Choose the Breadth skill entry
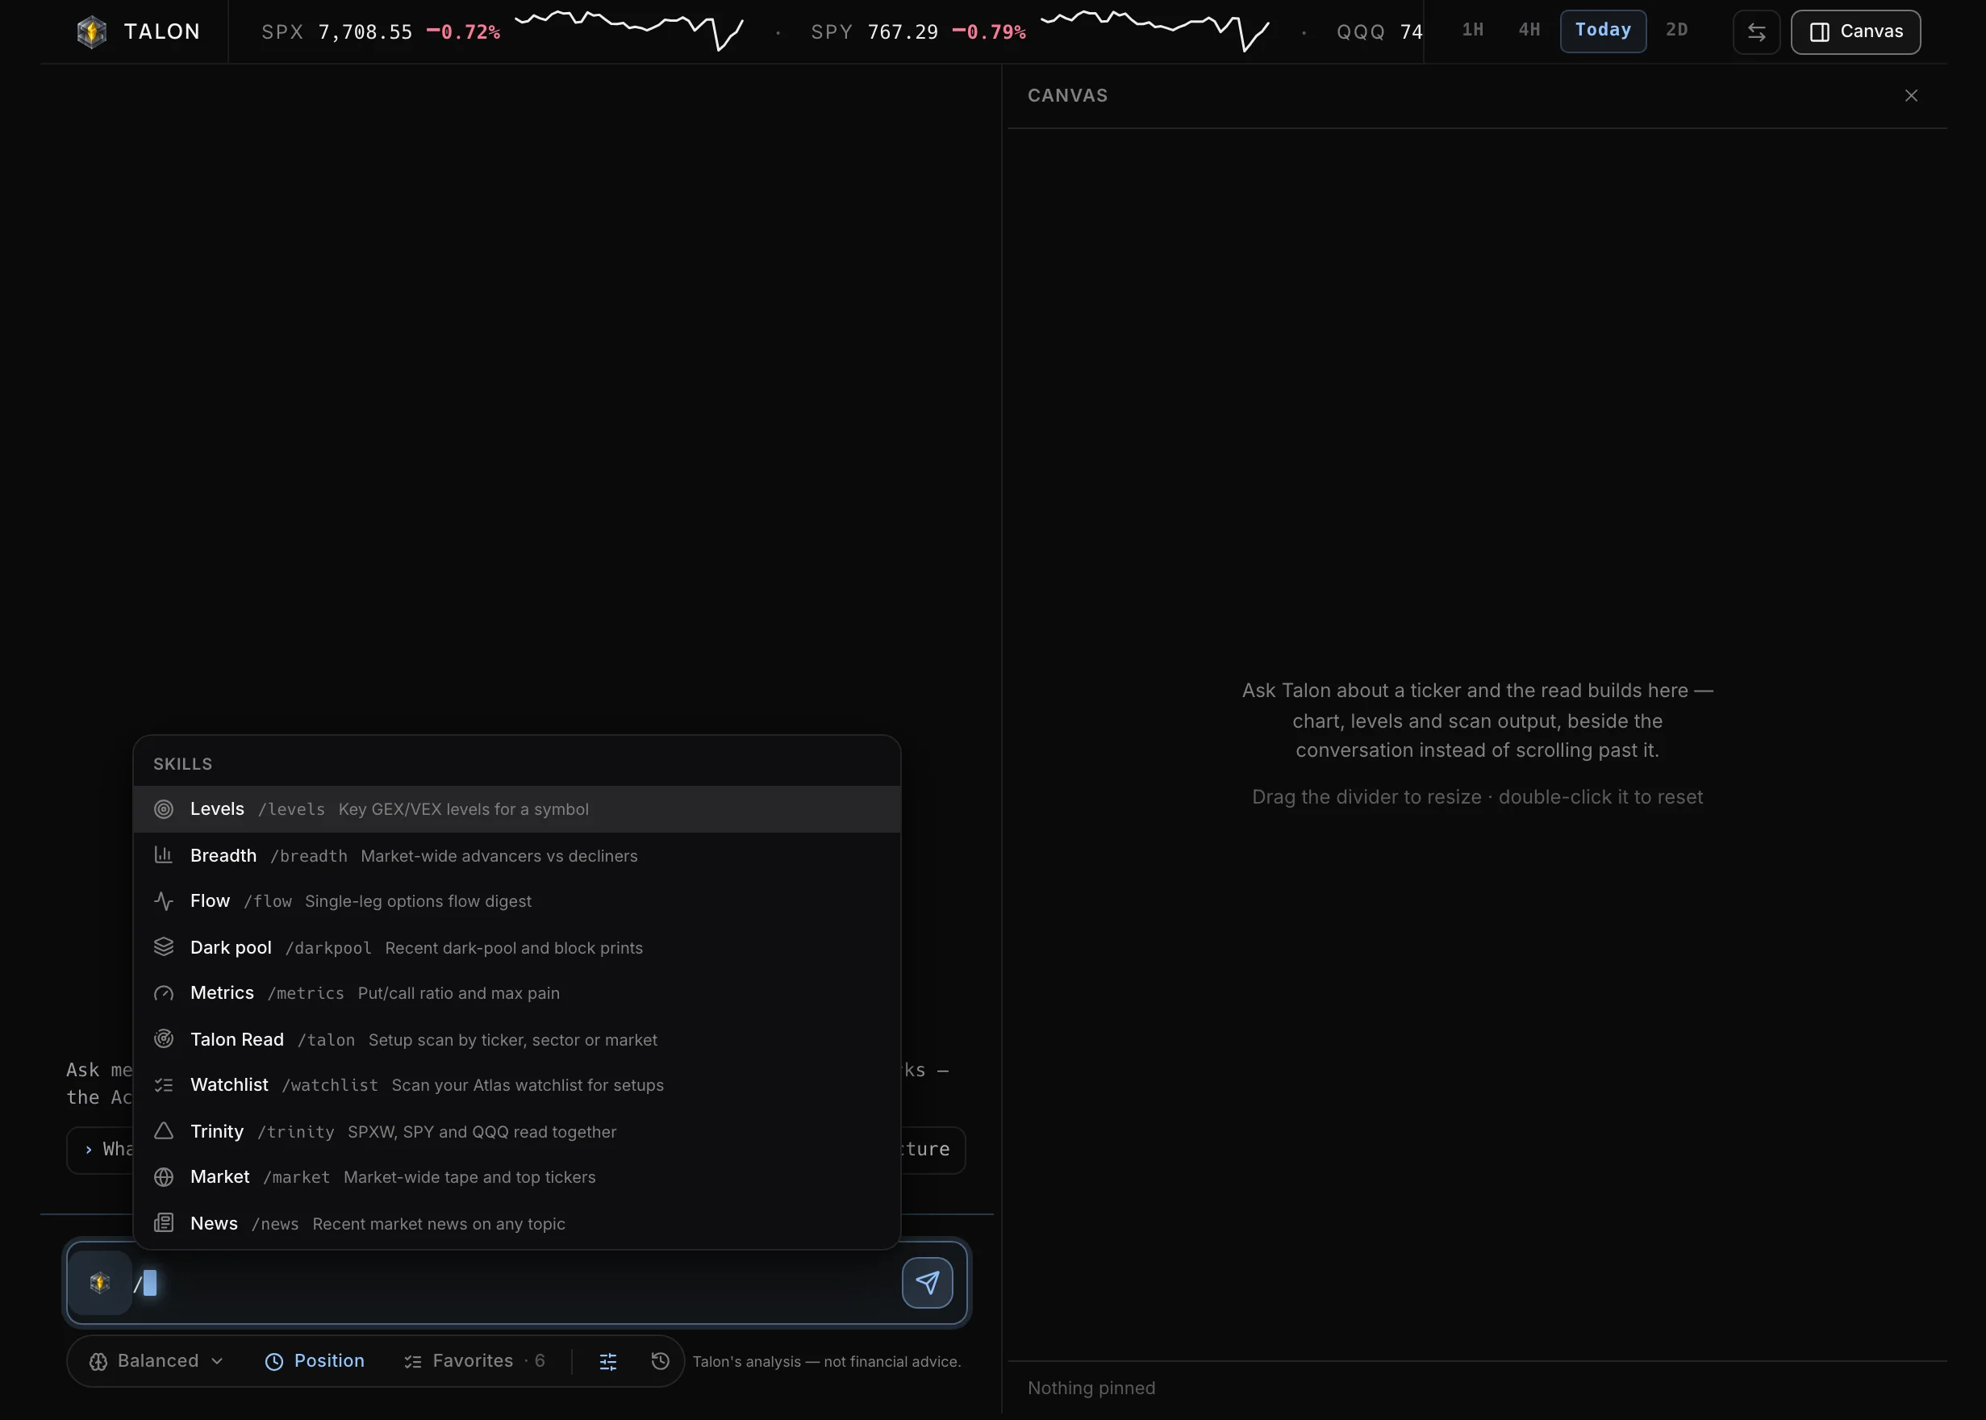The height and width of the screenshot is (1420, 1986). (516, 855)
